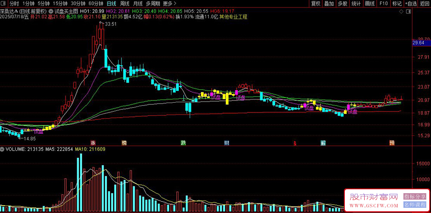Click the F10 company info button
This screenshot has width=431, height=213.
384,3
